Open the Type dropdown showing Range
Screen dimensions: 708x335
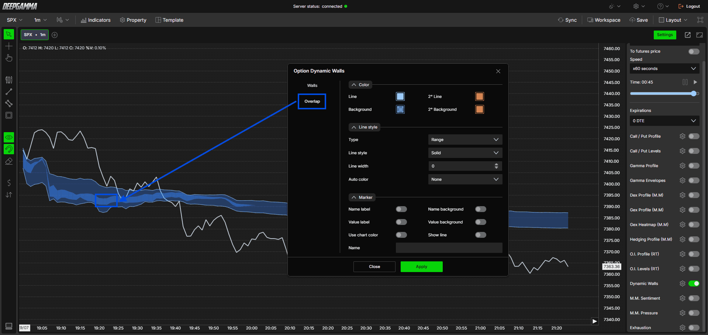tap(465, 140)
